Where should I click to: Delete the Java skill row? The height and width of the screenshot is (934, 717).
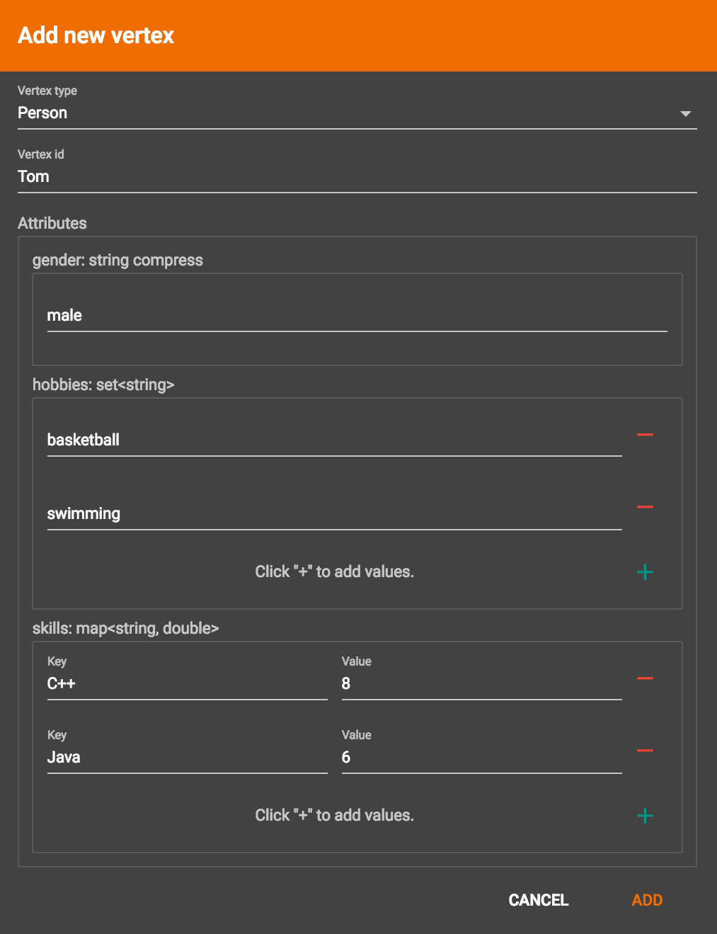(644, 751)
